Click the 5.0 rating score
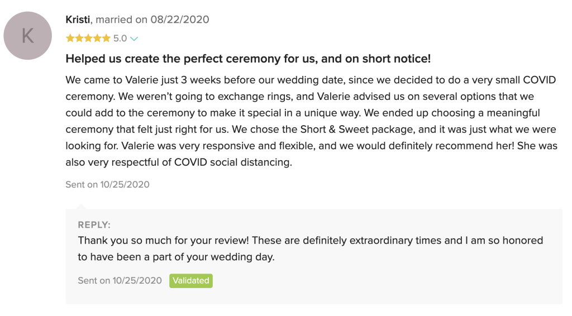Screen dimensions: 572x316 (x=120, y=39)
